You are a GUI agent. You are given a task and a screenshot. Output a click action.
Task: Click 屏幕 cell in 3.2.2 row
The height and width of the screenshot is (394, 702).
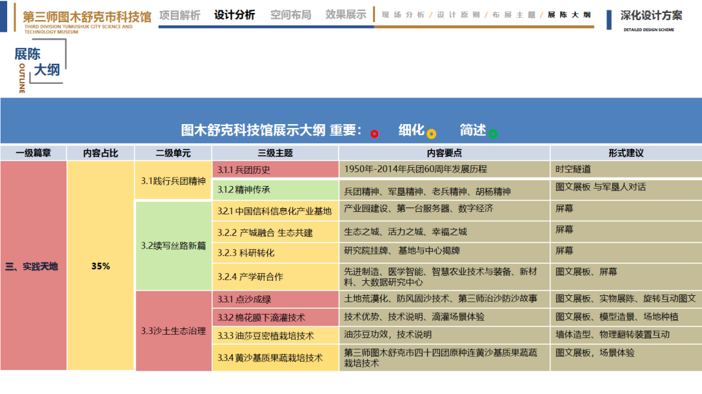[x=626, y=231]
